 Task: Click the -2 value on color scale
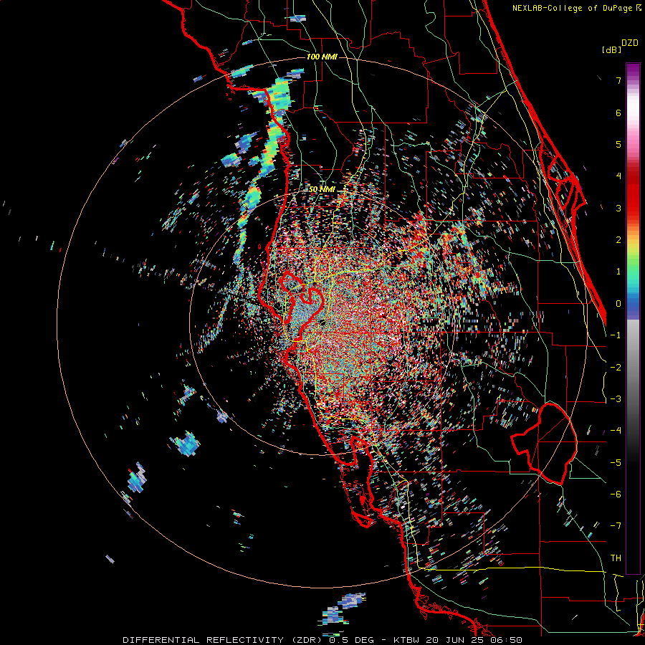pos(616,368)
